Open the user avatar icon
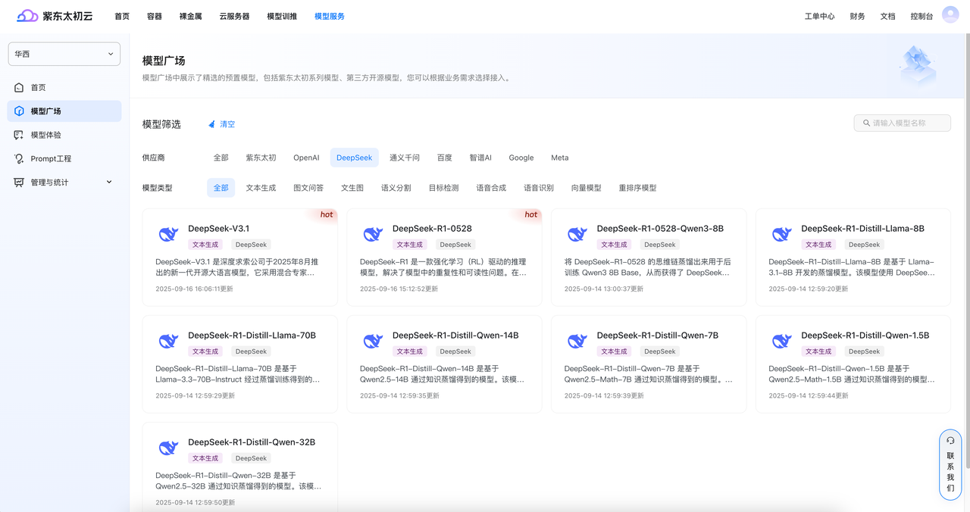The width and height of the screenshot is (970, 512). click(950, 15)
